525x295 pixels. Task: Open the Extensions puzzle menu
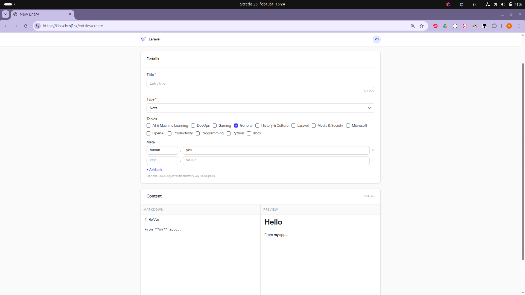(x=494, y=26)
